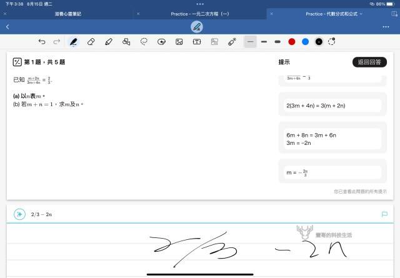The width and height of the screenshot is (400, 278).
Task: Switch to the 滋養心靈筆記 tab
Action: coord(68,14)
